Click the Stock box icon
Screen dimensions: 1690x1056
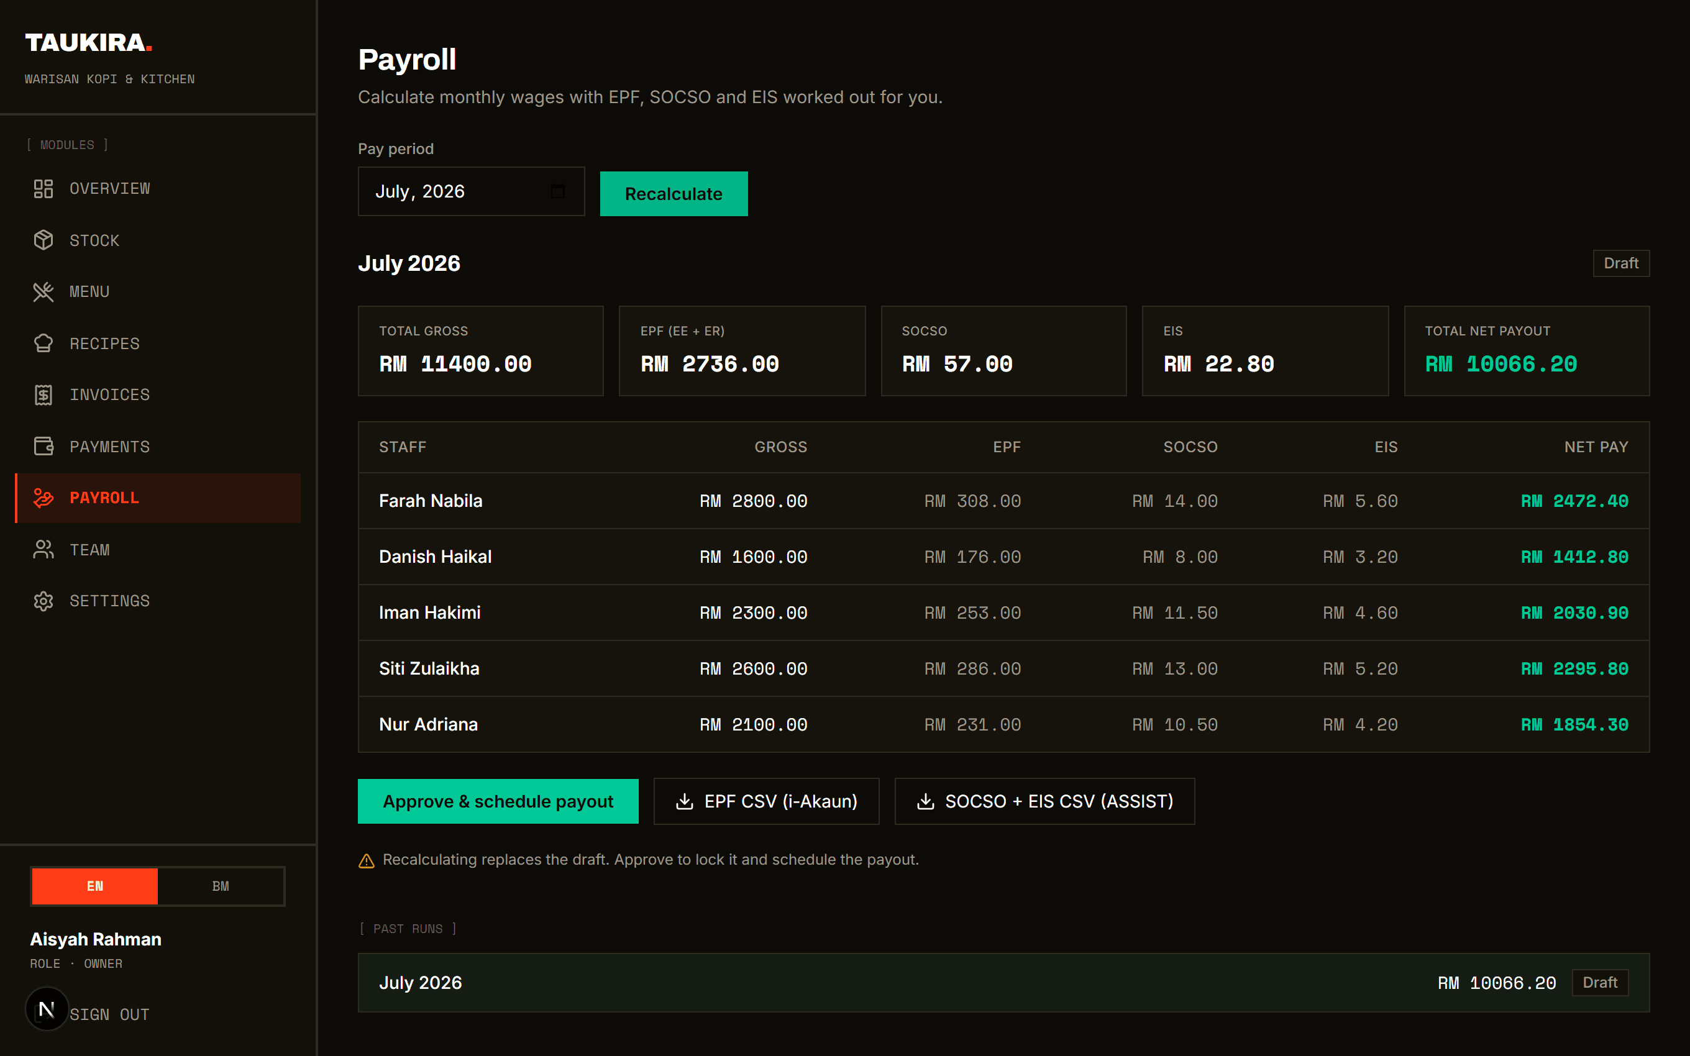pos(43,240)
